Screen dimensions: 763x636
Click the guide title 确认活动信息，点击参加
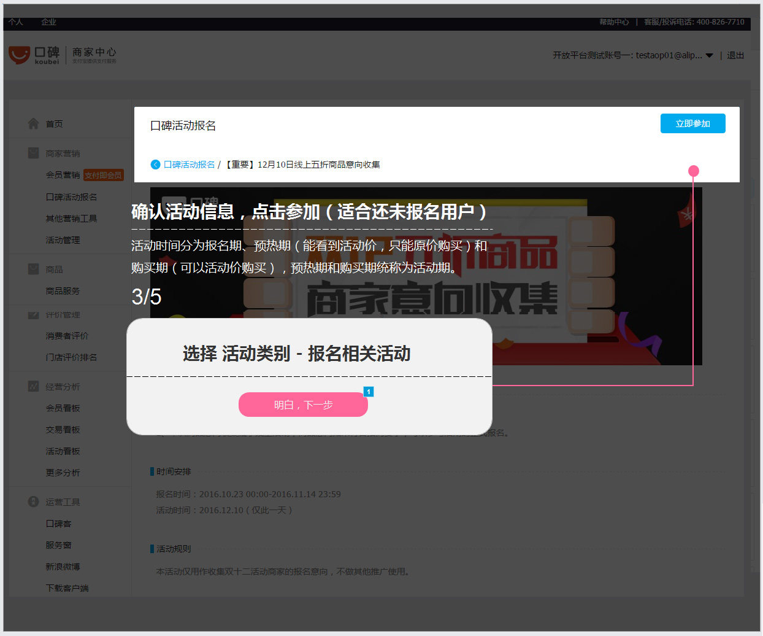(309, 212)
